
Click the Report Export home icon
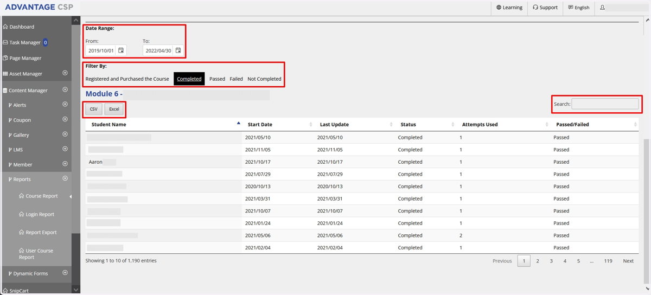click(22, 232)
